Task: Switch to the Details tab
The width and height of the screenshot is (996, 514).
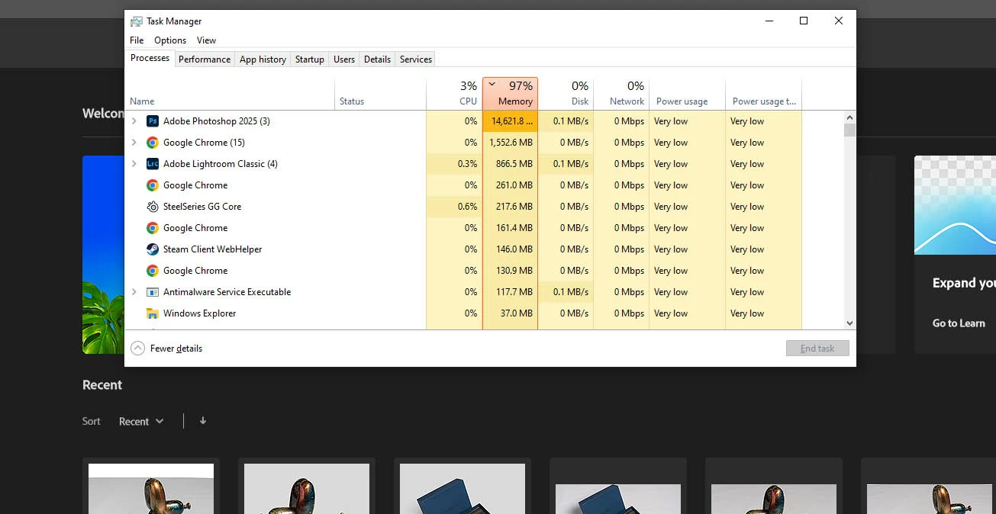Action: [x=377, y=59]
